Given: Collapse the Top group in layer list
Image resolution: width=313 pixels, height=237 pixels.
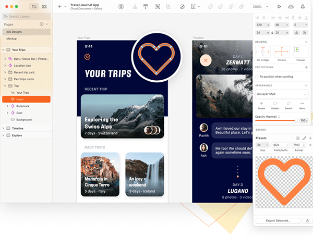Looking at the screenshot, I should (5, 85).
